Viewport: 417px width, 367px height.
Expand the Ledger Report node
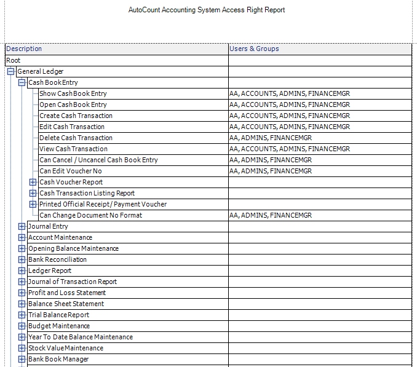tap(22, 271)
